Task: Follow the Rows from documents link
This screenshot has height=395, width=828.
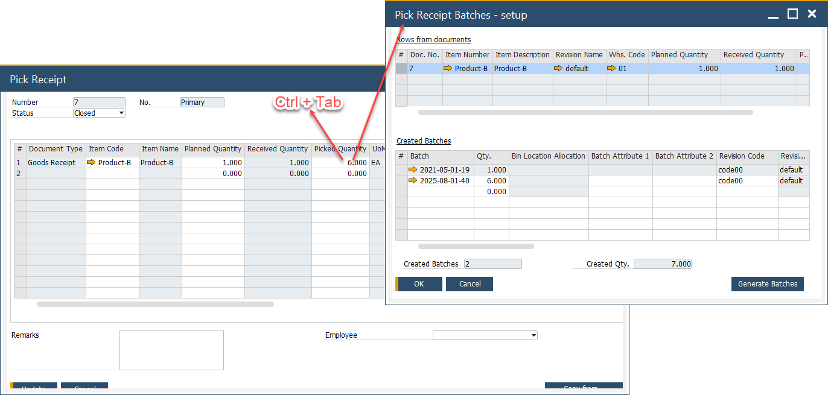Action: pos(433,39)
